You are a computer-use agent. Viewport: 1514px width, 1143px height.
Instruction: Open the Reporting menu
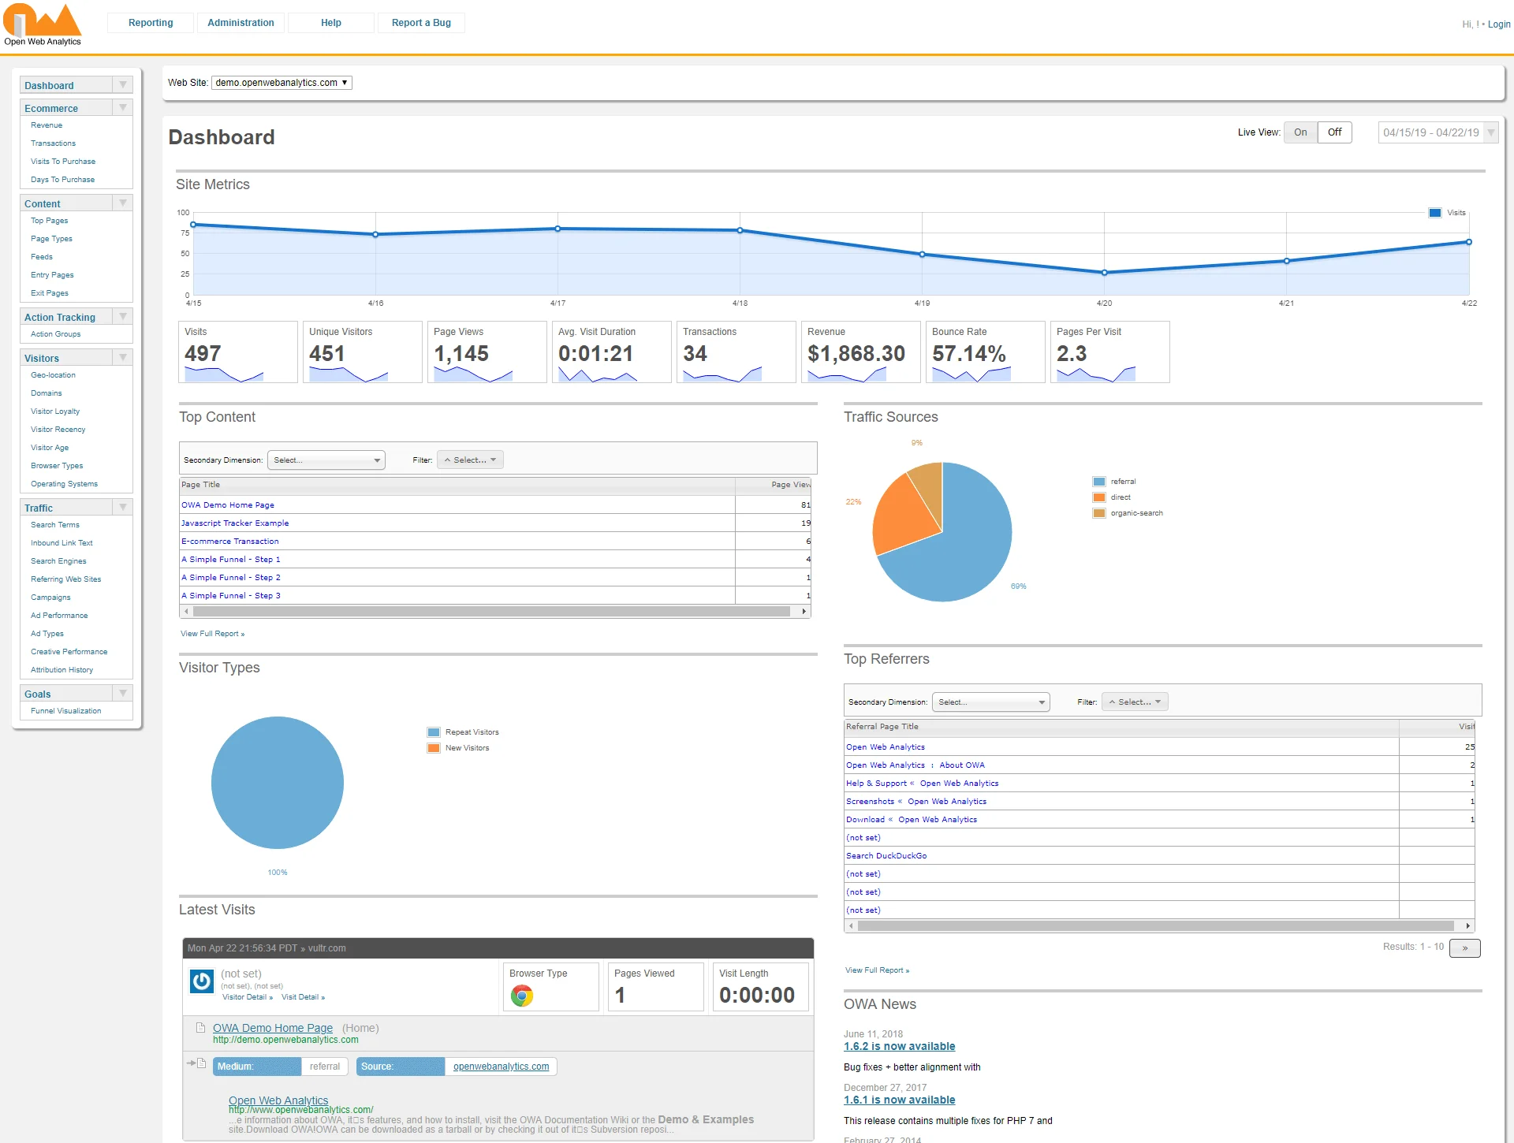tap(151, 23)
